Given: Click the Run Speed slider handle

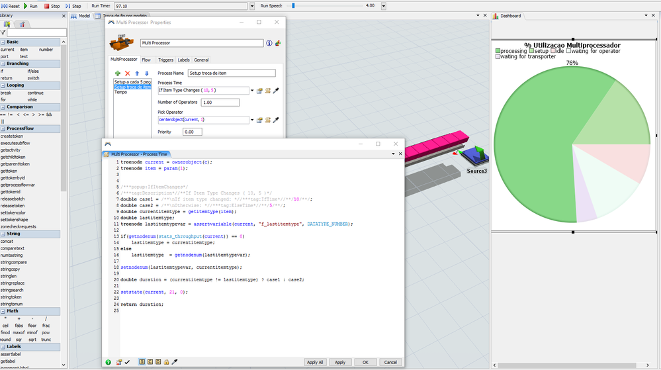Looking at the screenshot, I should 293,5.
